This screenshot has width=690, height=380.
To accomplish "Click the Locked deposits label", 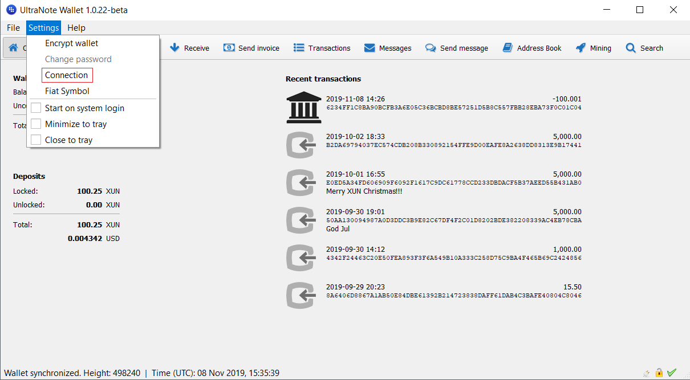I will point(26,191).
